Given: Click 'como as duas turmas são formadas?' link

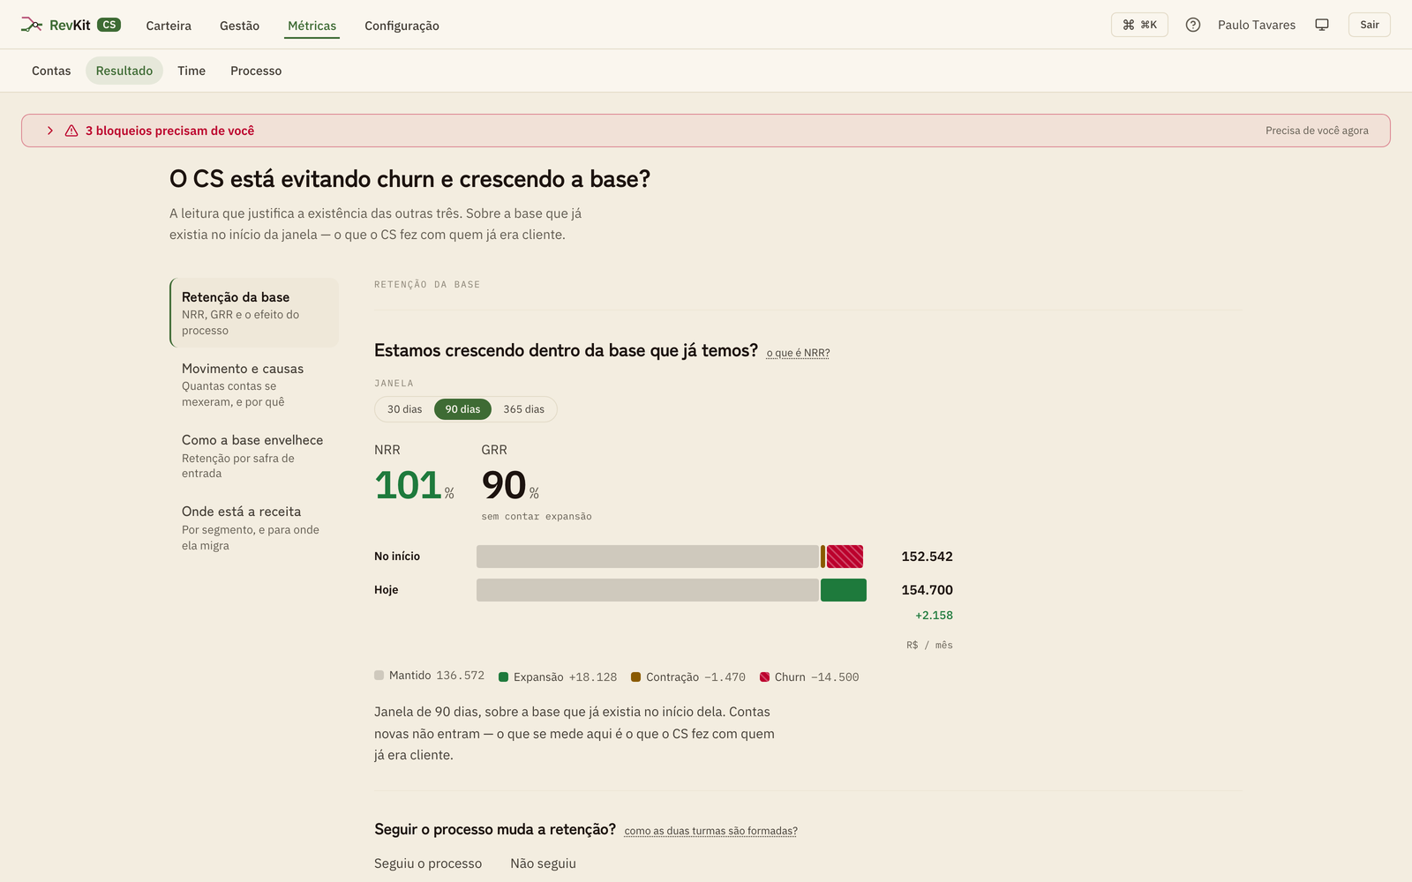Looking at the screenshot, I should pos(710,831).
